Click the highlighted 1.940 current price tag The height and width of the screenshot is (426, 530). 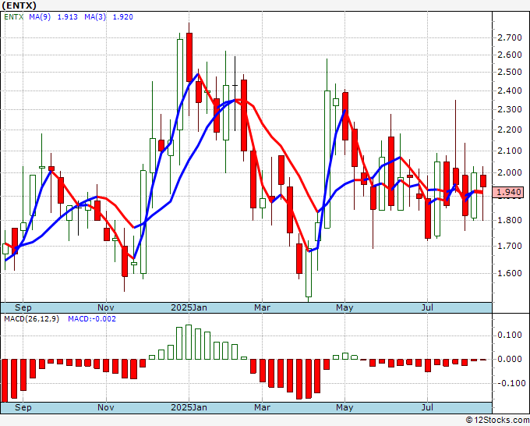pos(510,192)
